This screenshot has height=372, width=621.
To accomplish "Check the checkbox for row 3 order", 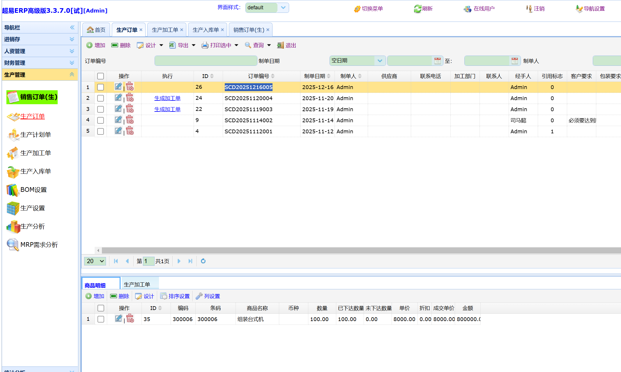I will click(100, 109).
